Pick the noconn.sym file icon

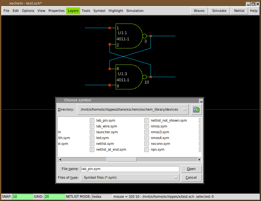[x=147, y=144]
